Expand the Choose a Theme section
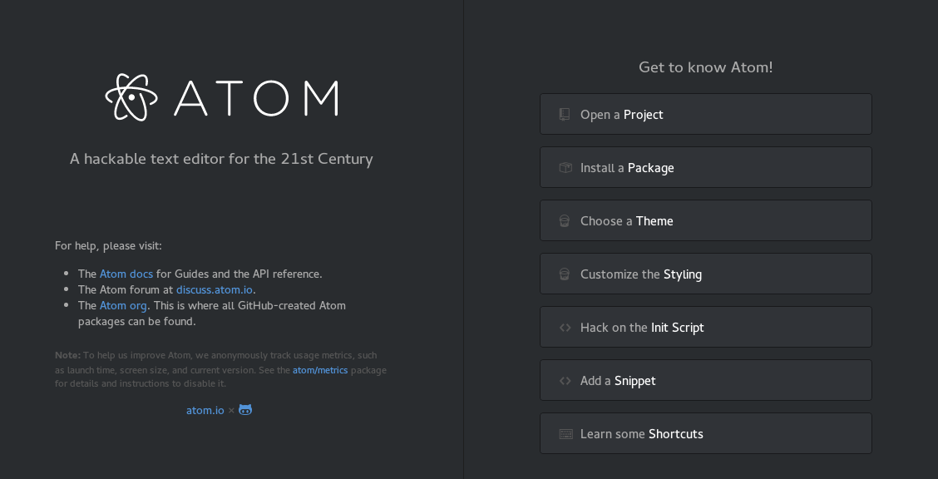 click(705, 221)
